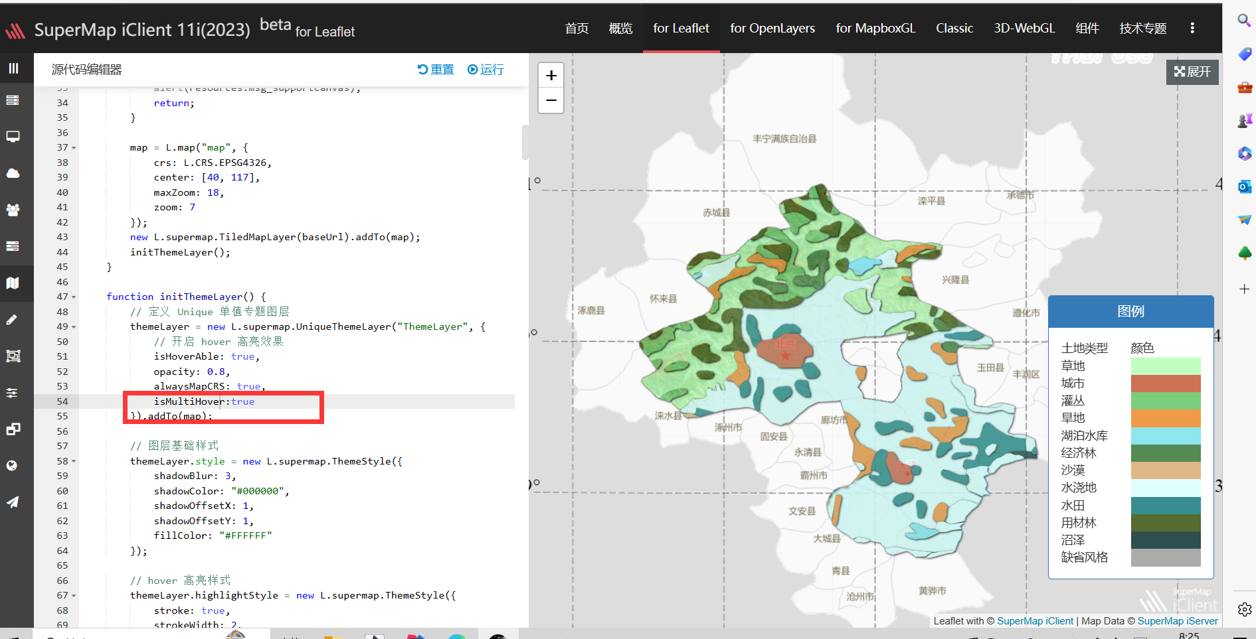Open the map sidebar icon
Image resolution: width=1256 pixels, height=639 pixels.
point(13,283)
